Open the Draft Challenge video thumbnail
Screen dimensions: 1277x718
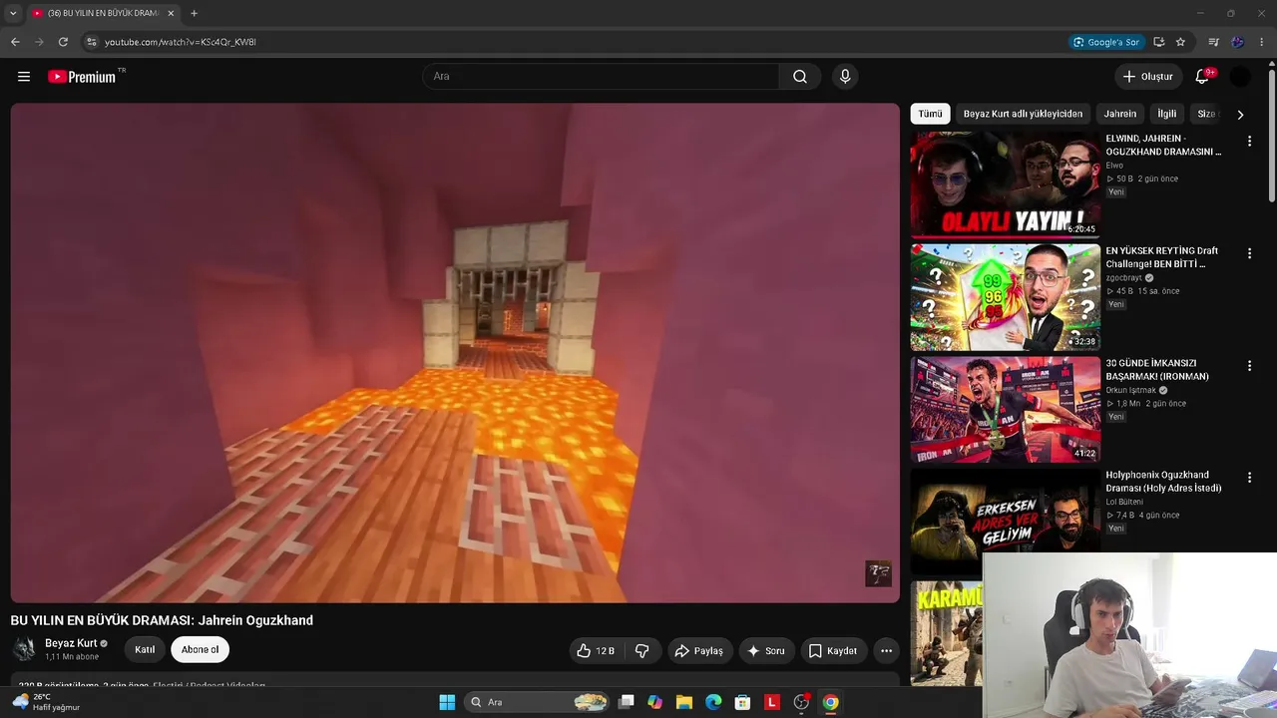pos(1005,297)
